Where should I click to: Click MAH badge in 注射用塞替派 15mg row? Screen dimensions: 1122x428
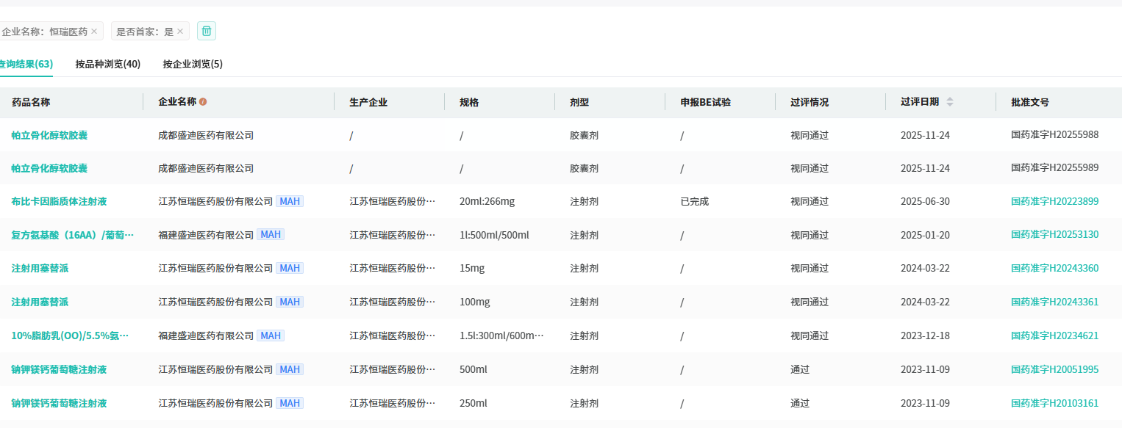tap(290, 268)
